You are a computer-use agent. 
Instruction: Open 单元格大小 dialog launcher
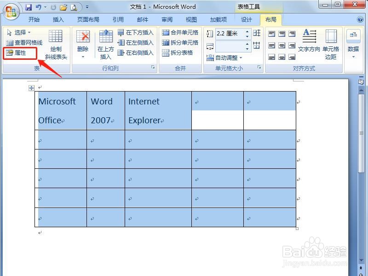259,67
